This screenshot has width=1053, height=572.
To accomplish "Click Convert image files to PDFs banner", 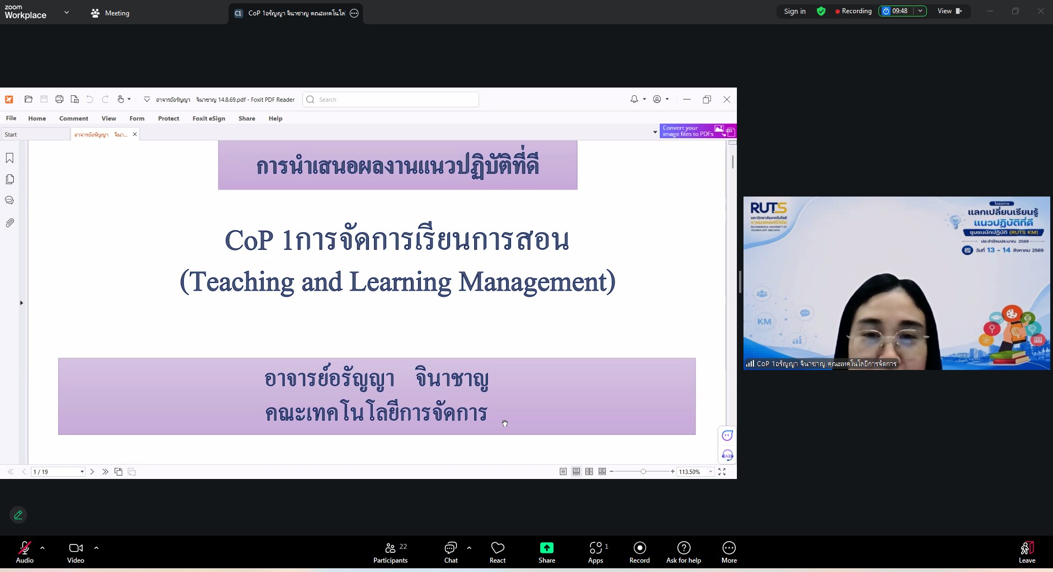I will (698, 131).
